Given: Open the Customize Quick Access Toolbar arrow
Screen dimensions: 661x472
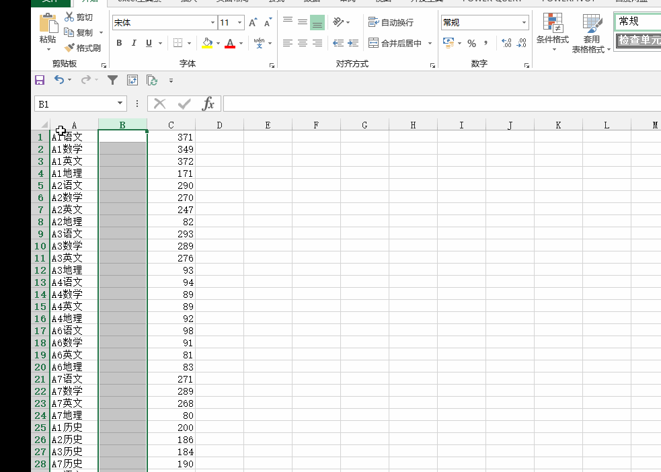Looking at the screenshot, I should (x=171, y=80).
